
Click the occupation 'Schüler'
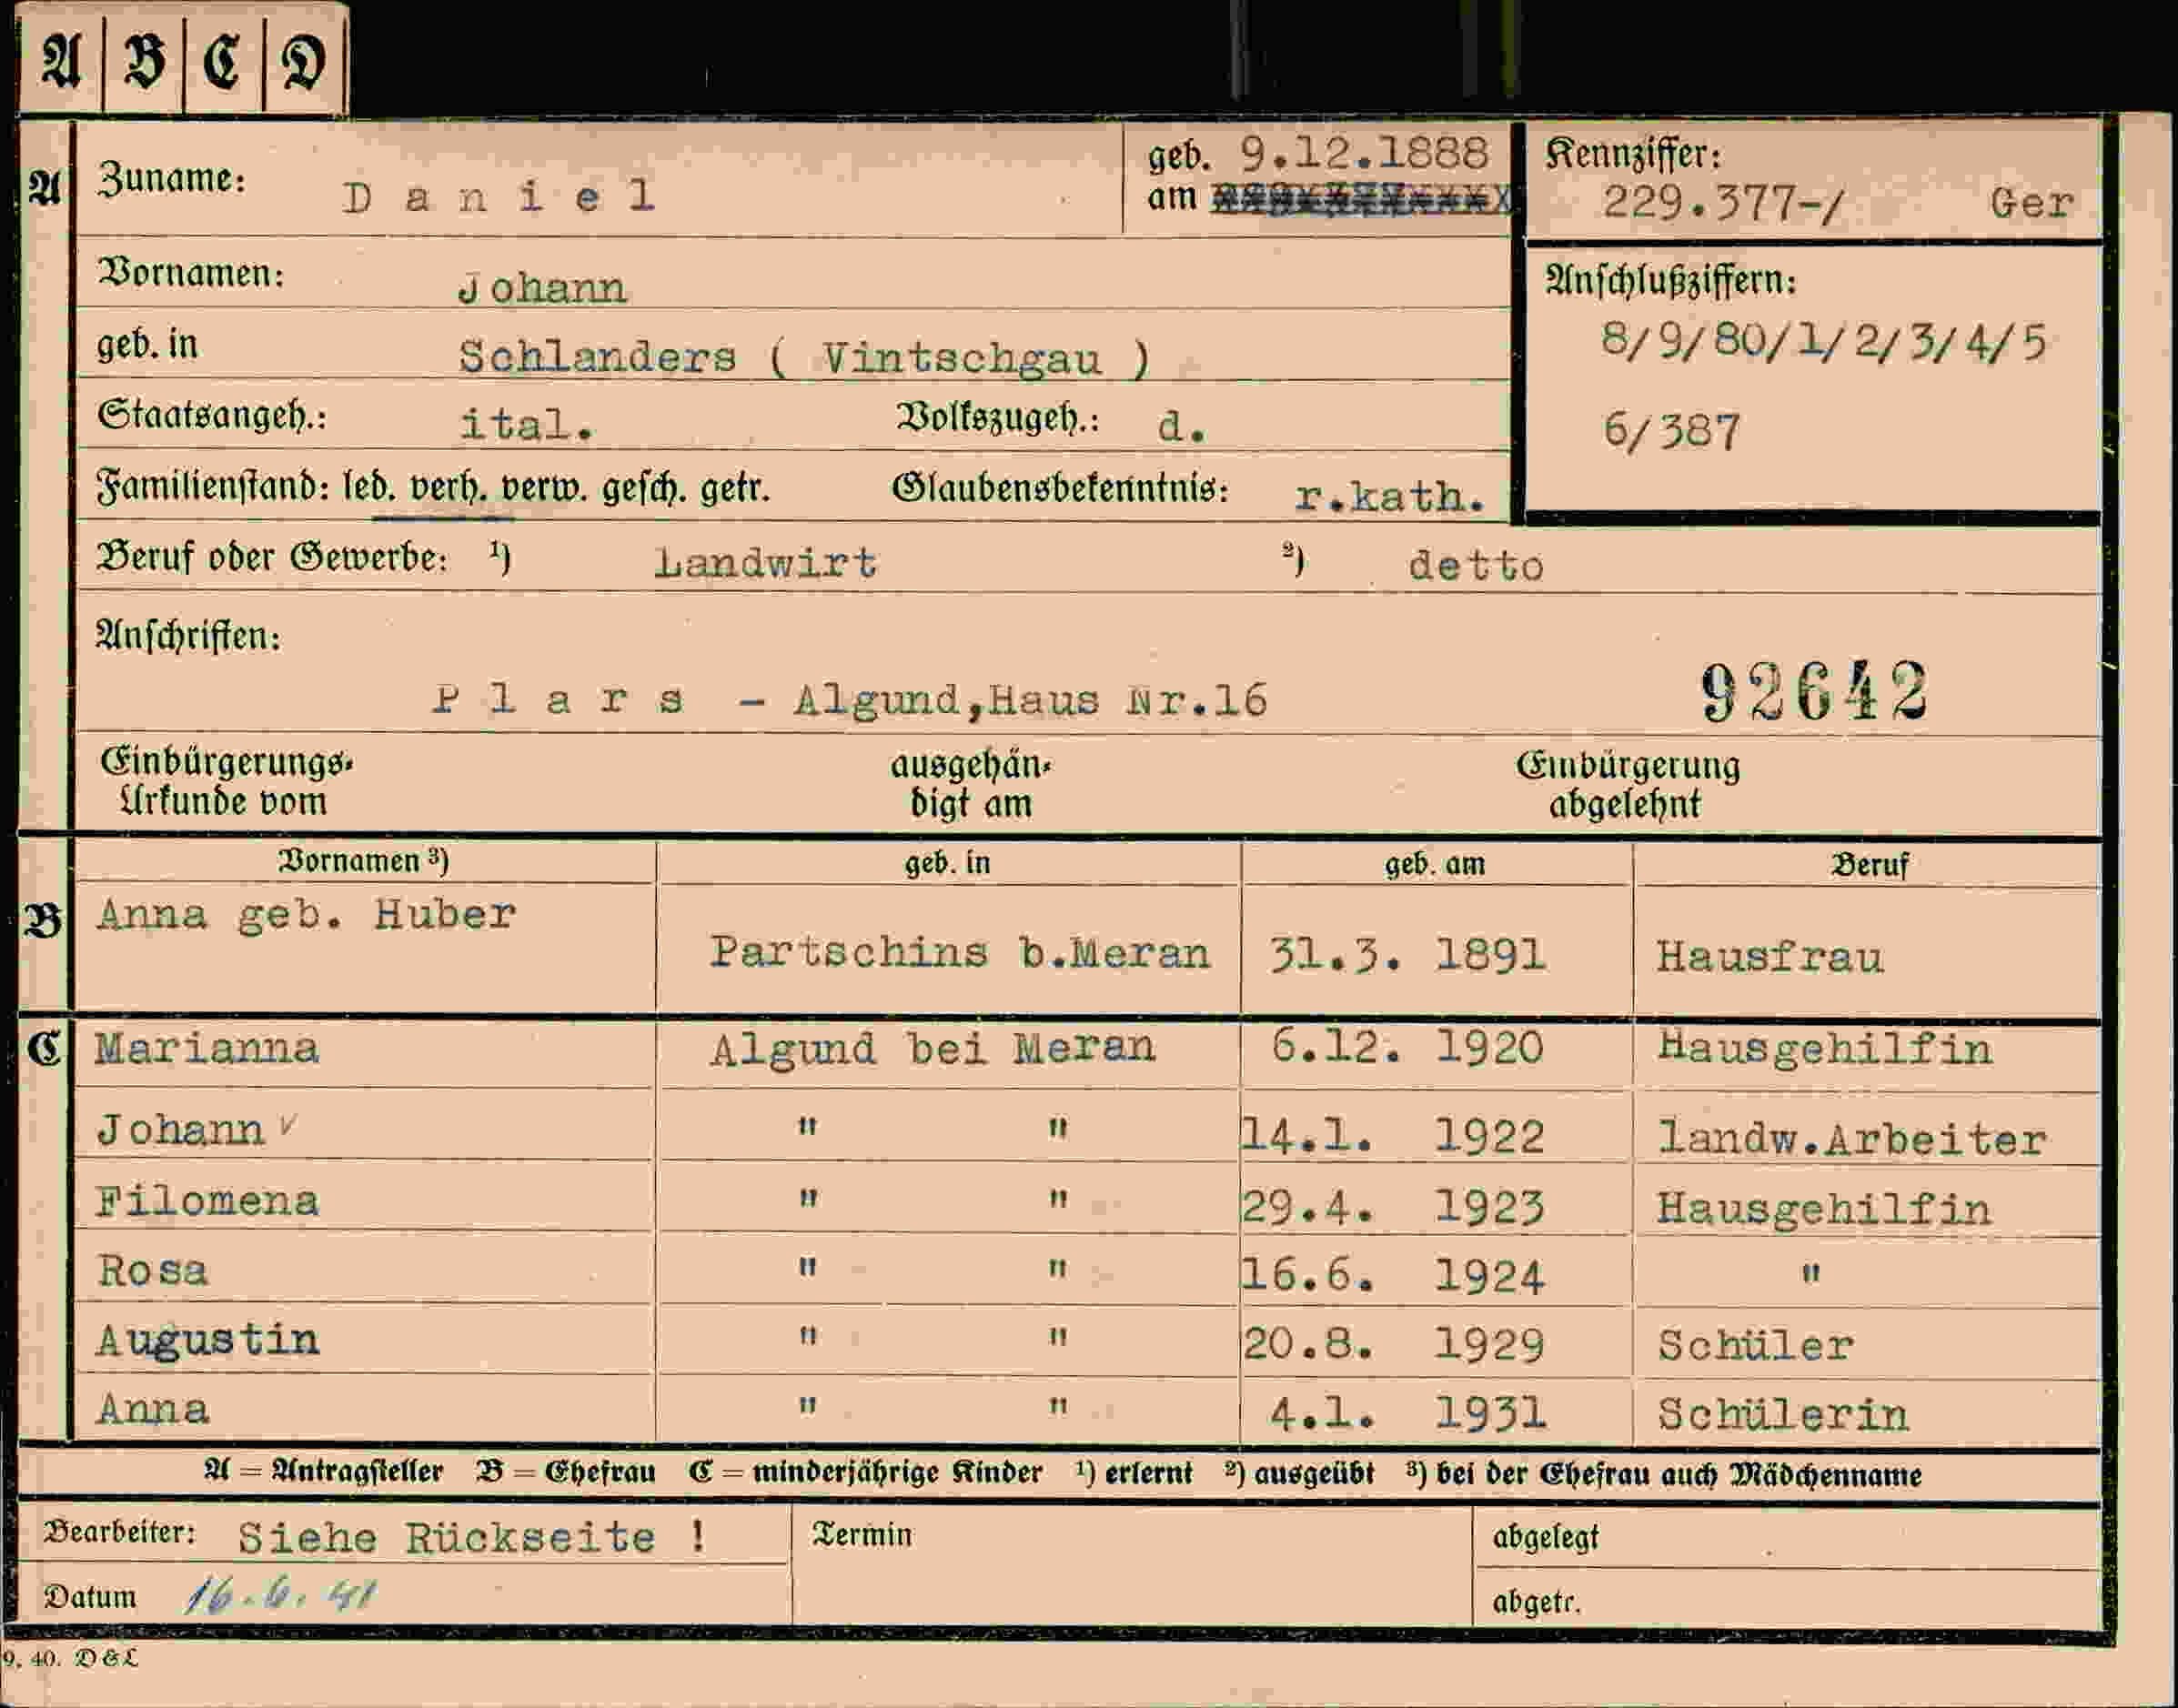(x=1756, y=1346)
